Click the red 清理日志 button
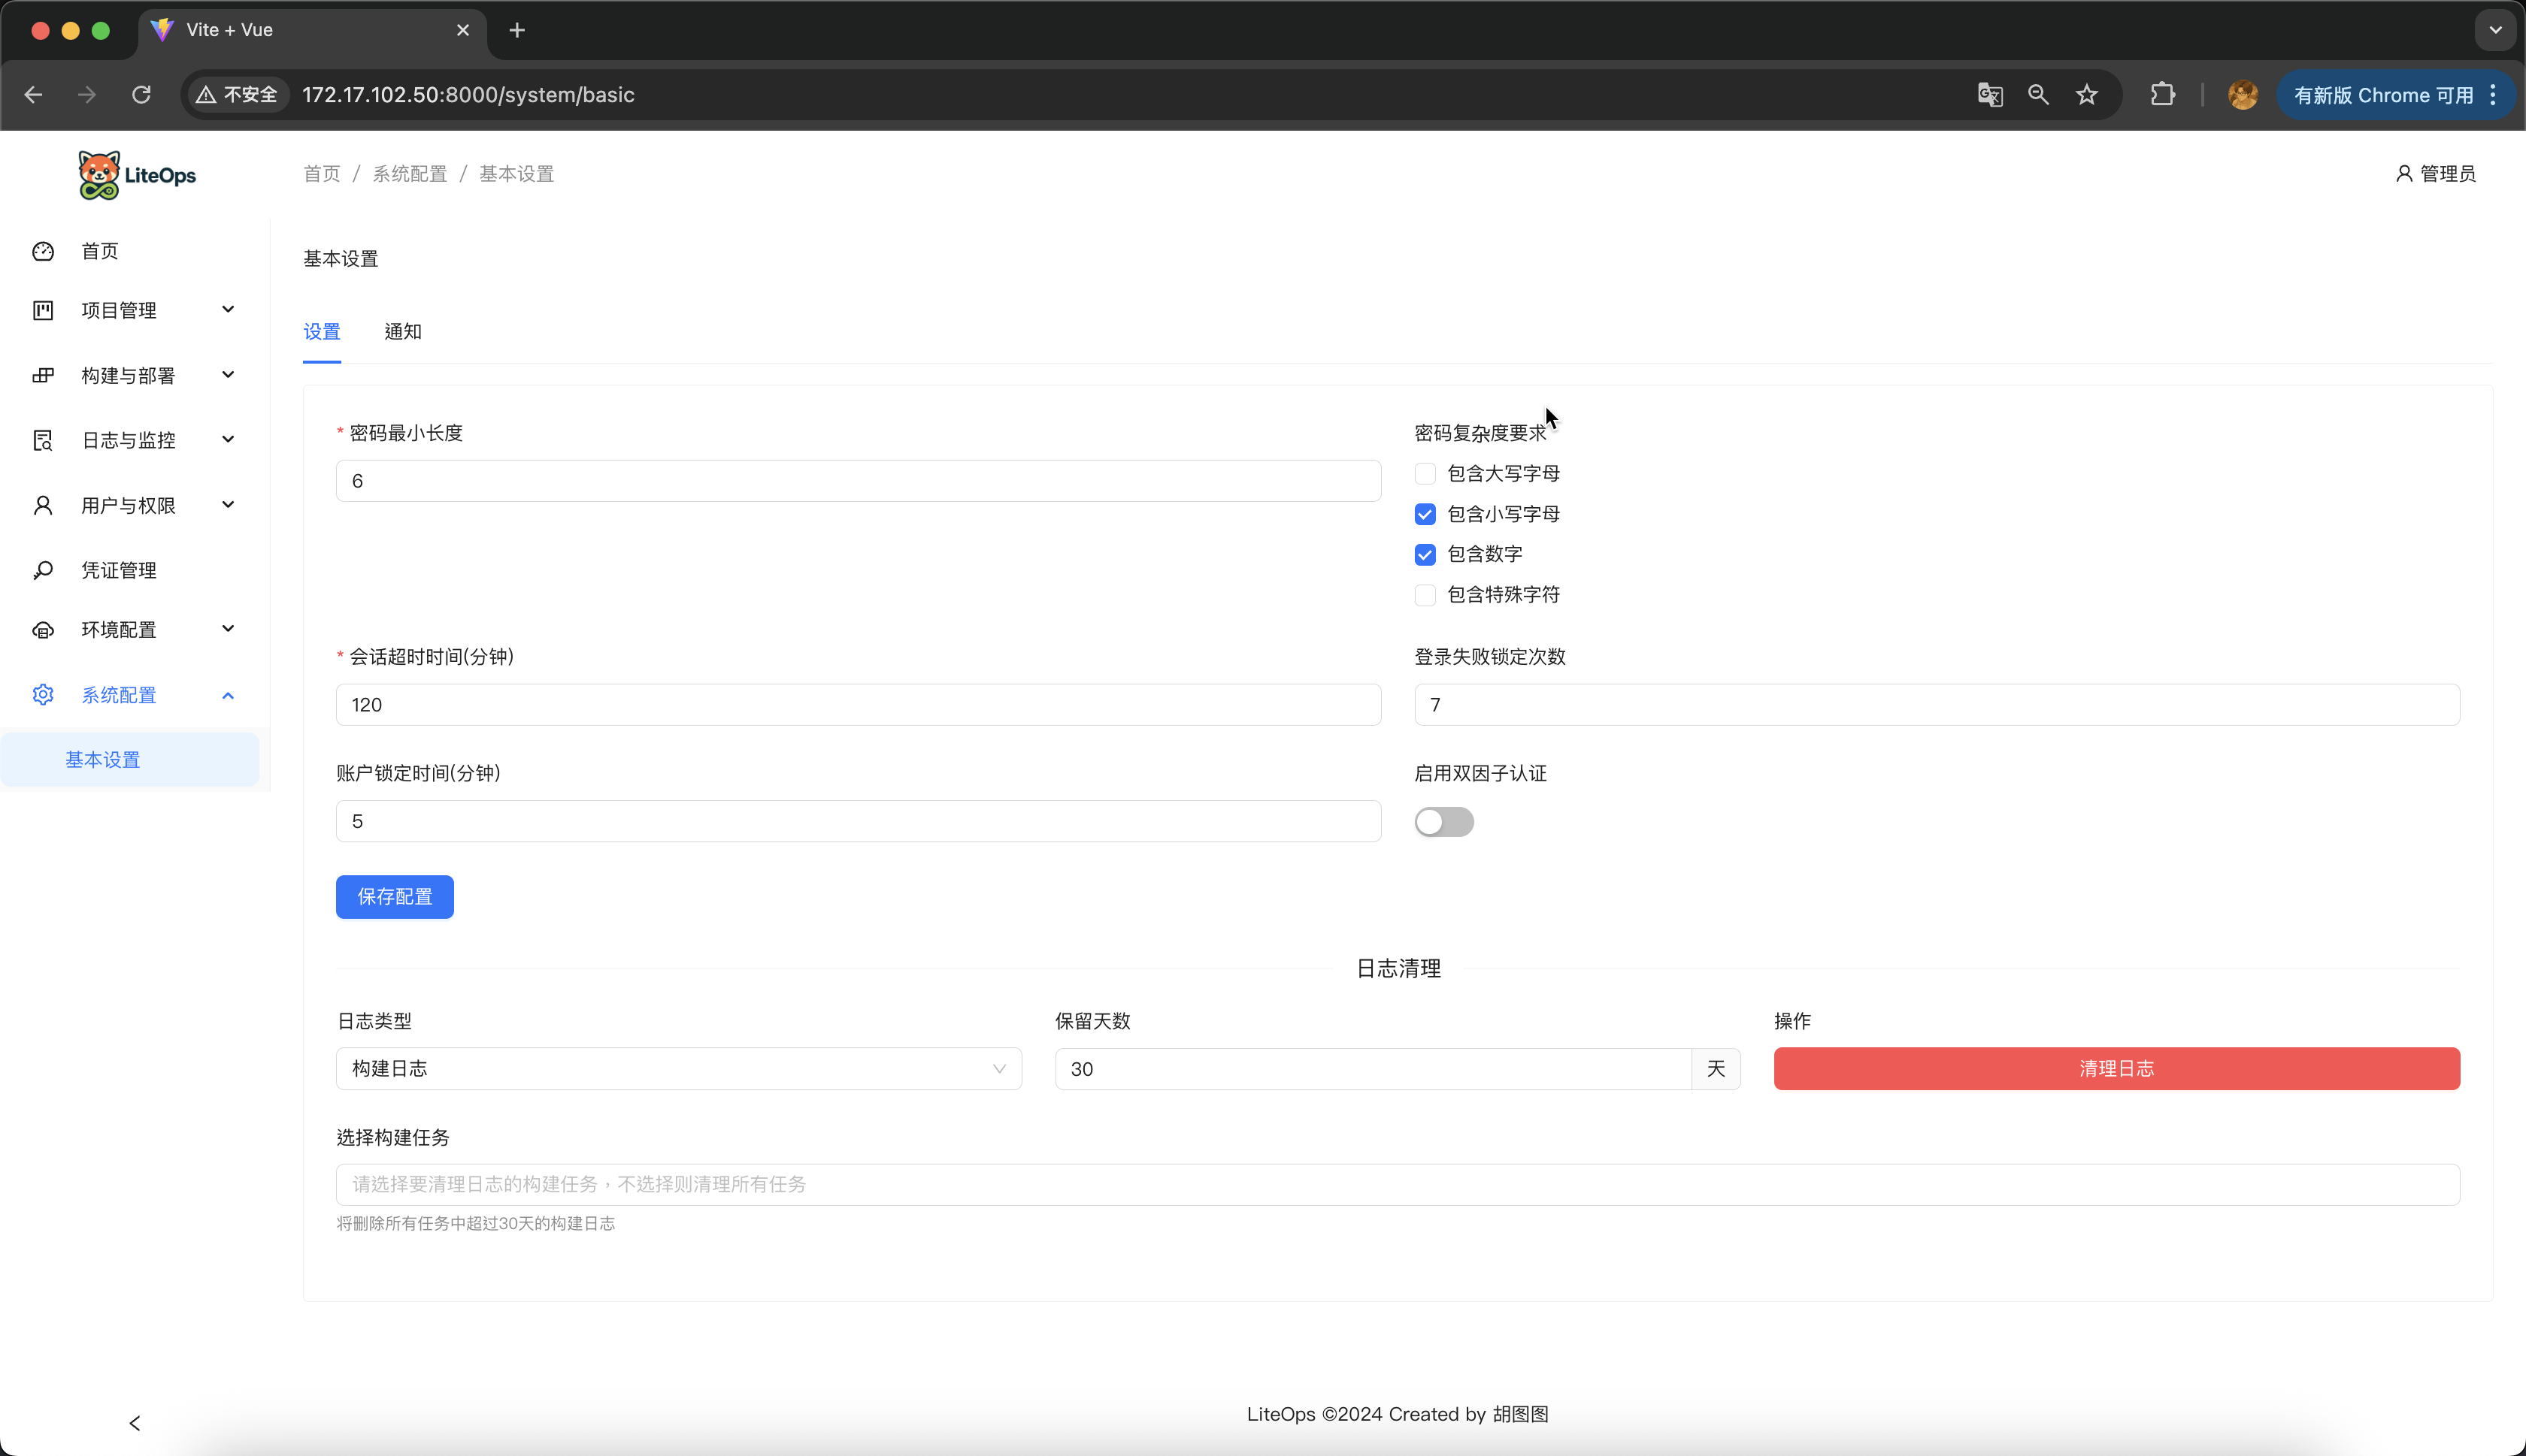The width and height of the screenshot is (2526, 1456). pos(2116,1069)
